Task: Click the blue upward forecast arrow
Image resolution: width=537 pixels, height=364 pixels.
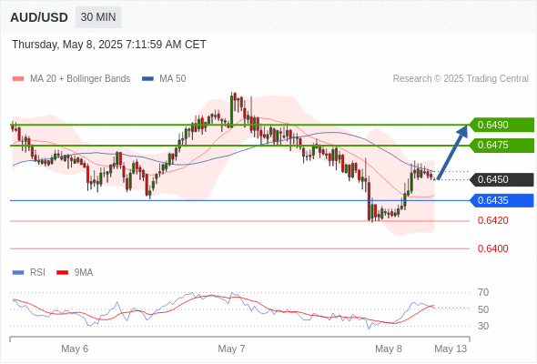Action: (x=451, y=152)
